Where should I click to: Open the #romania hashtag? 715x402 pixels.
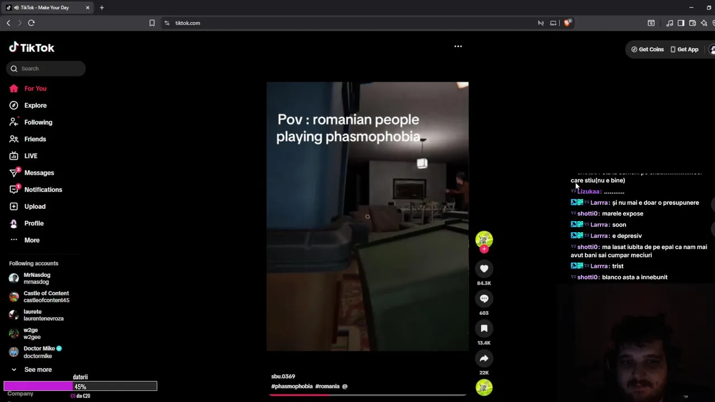327,386
